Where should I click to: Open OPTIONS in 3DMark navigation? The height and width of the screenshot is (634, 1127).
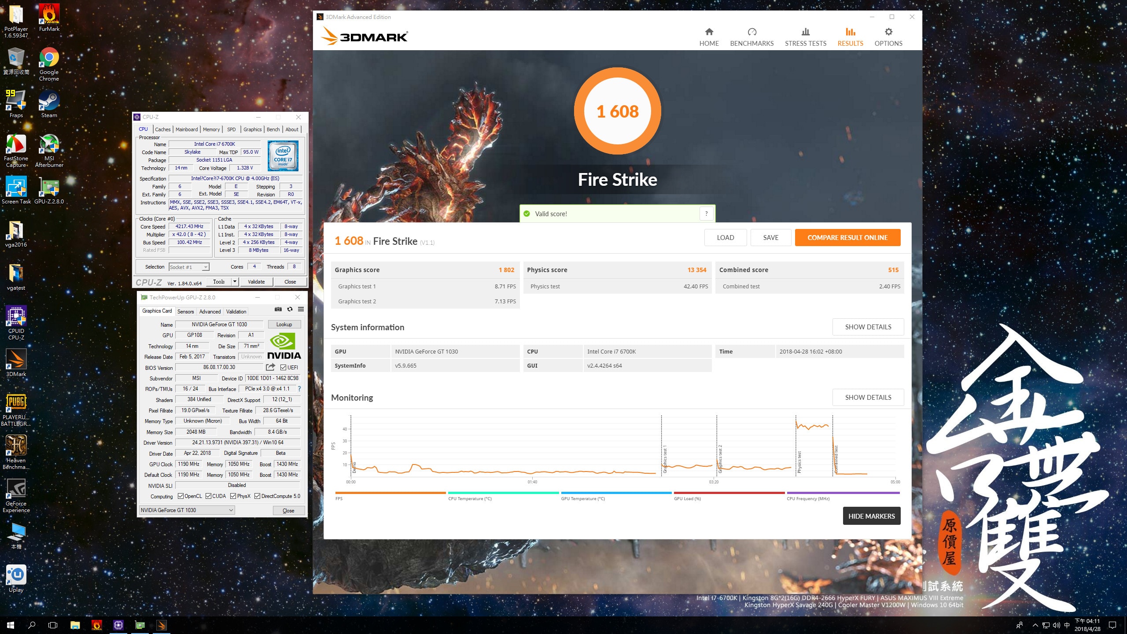click(x=888, y=37)
